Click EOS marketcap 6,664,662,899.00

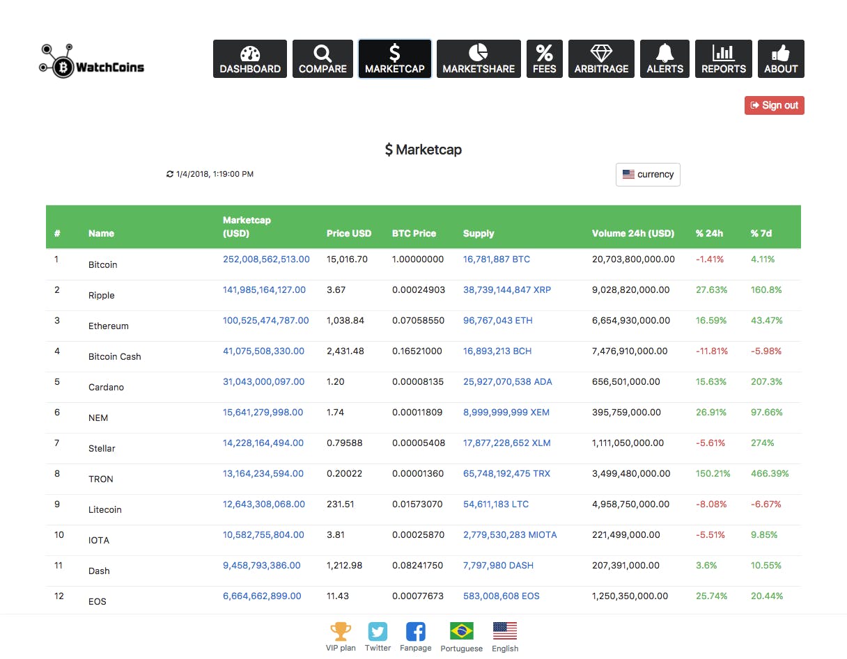tap(262, 596)
